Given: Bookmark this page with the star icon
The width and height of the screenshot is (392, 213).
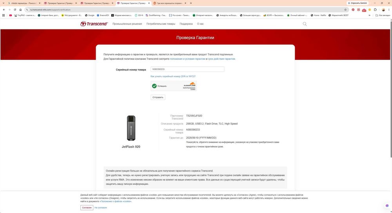Looking at the screenshot, I should tap(345, 10).
